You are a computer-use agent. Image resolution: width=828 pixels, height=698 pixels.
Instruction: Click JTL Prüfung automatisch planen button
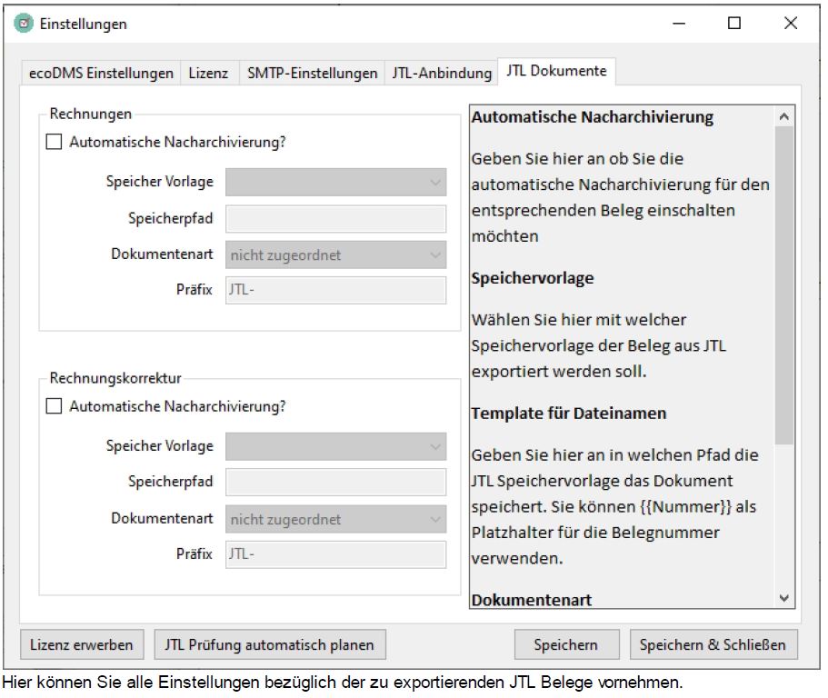[x=270, y=644]
